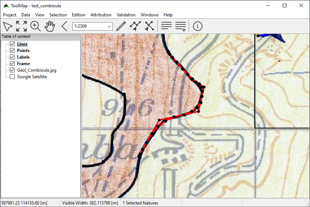Click the 1 Selected features status text
The width and height of the screenshot is (310, 207).
pyautogui.click(x=140, y=203)
